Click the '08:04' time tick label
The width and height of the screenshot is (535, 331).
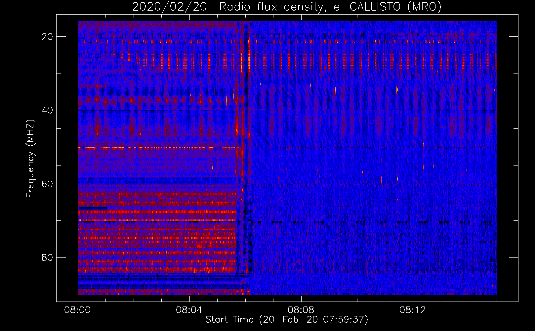189,310
